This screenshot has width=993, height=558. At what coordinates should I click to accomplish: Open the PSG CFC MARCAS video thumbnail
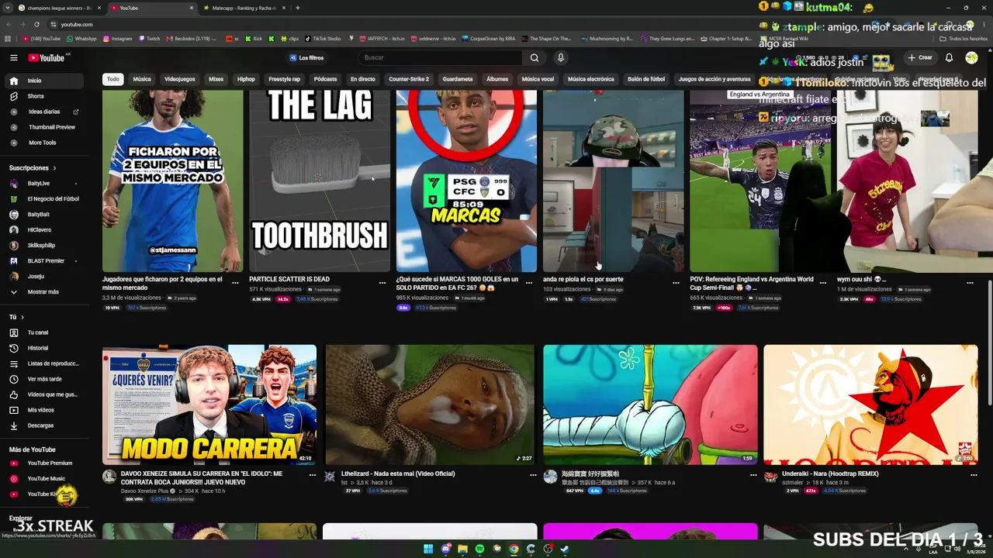(466, 181)
